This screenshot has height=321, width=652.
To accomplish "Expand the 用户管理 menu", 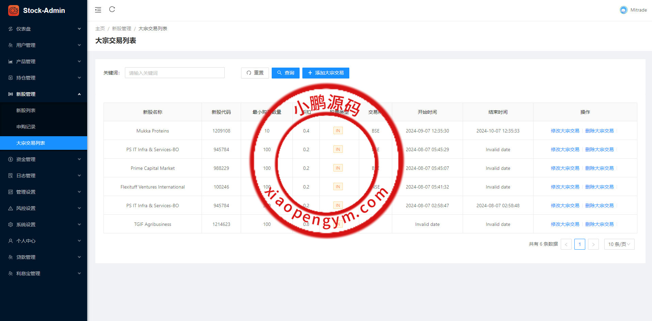I will click(x=44, y=45).
